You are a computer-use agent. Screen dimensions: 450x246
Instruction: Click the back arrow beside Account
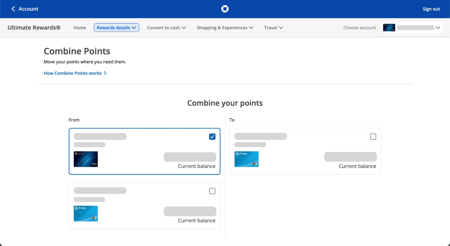[x=13, y=9]
